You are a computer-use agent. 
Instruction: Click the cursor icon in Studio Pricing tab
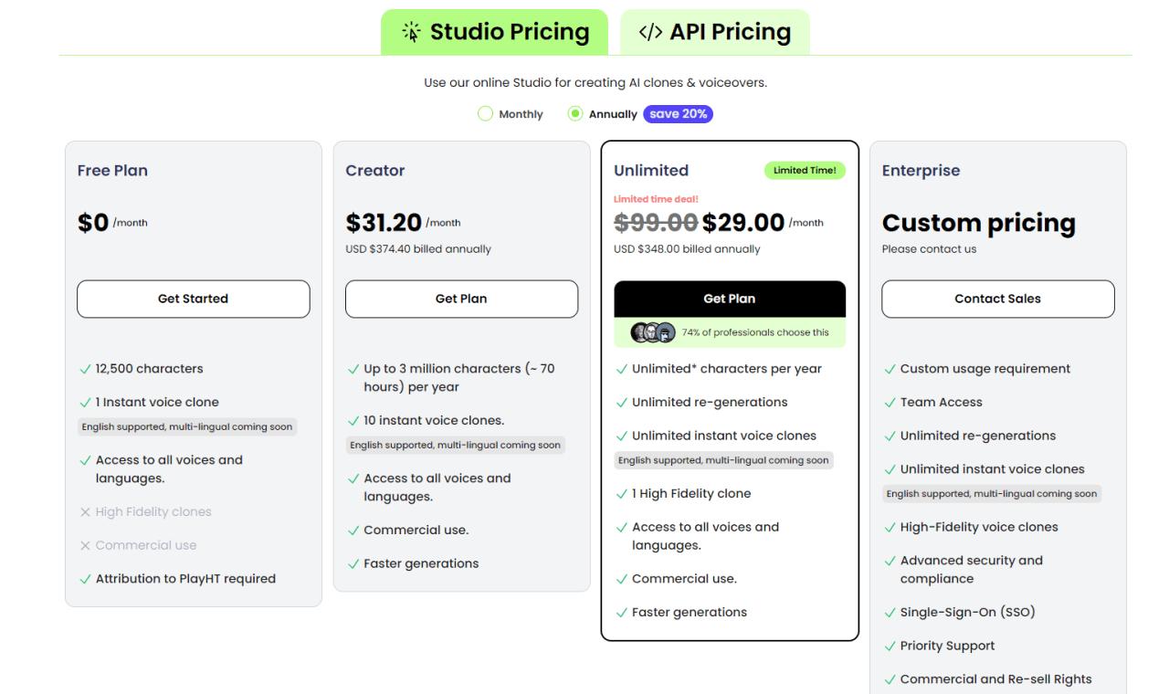tap(413, 33)
